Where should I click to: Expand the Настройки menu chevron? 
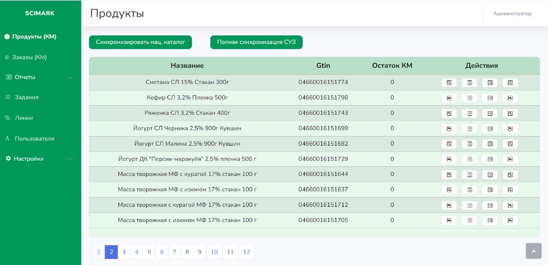coord(70,158)
